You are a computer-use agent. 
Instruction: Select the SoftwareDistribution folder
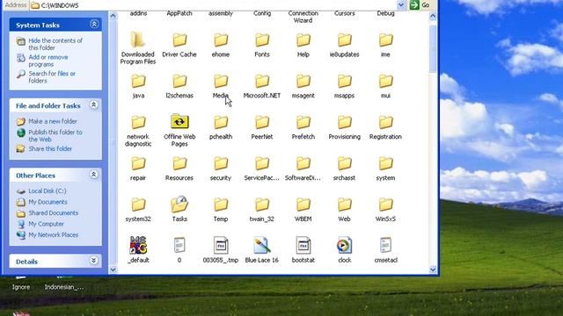tap(303, 169)
